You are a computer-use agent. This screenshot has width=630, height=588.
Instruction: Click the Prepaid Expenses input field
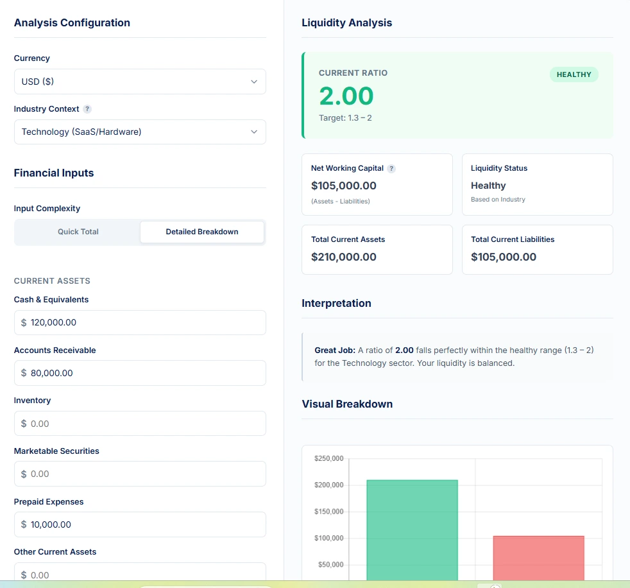140,524
